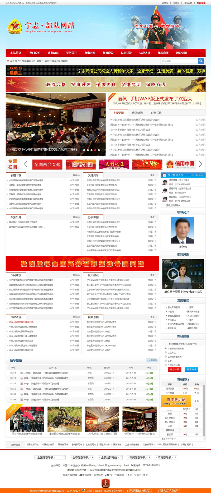Click the 我要留言 message icon button
Image resolution: width=211 pixels, height=493 pixels.
[152, 360]
